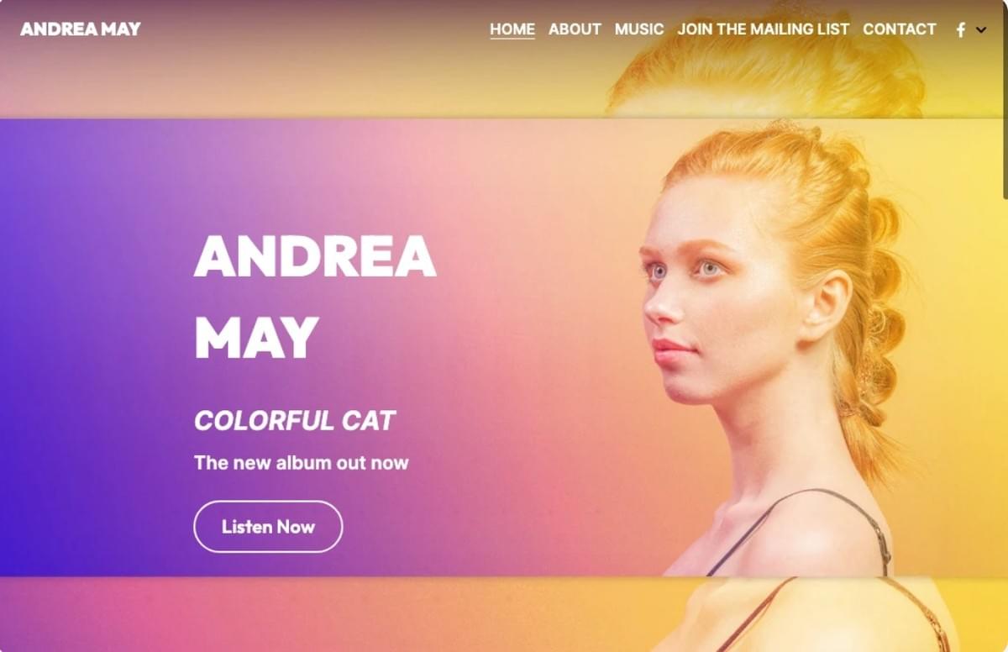Open JOIN THE MAILING LIST page
1008x652 pixels.
pyautogui.click(x=764, y=29)
